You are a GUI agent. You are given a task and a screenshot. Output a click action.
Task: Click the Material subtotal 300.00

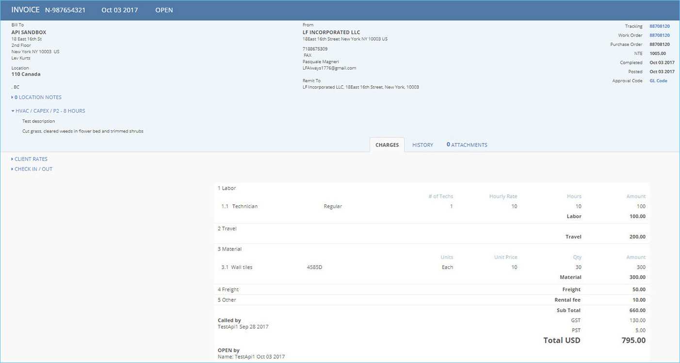(x=637, y=277)
